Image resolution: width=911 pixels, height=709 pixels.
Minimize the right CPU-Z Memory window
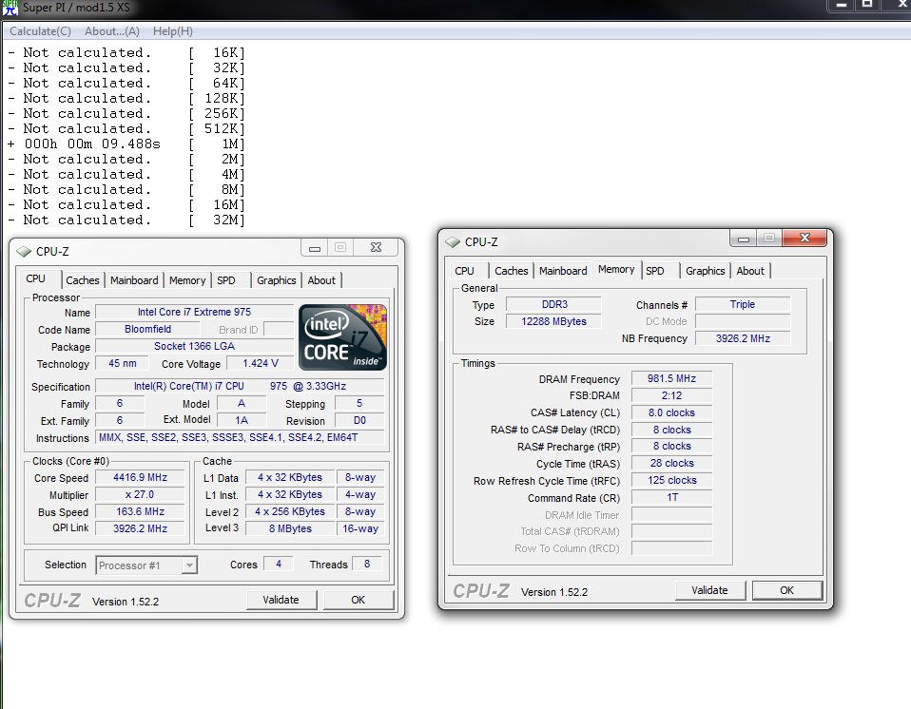743,238
